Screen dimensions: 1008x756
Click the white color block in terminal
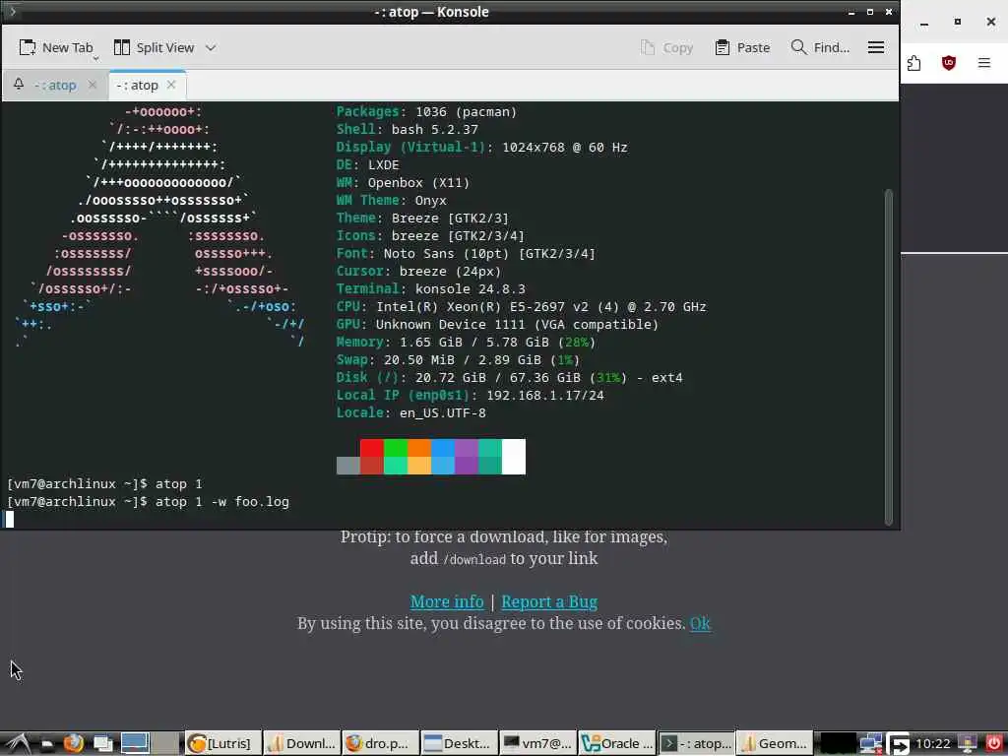[x=513, y=457]
